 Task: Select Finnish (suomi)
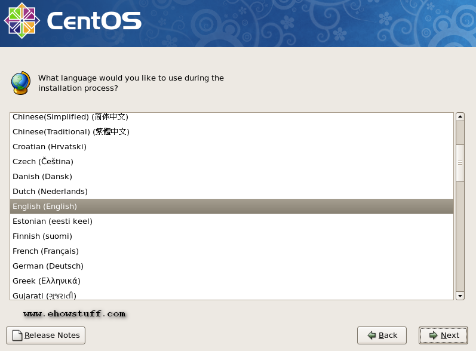tap(232, 236)
